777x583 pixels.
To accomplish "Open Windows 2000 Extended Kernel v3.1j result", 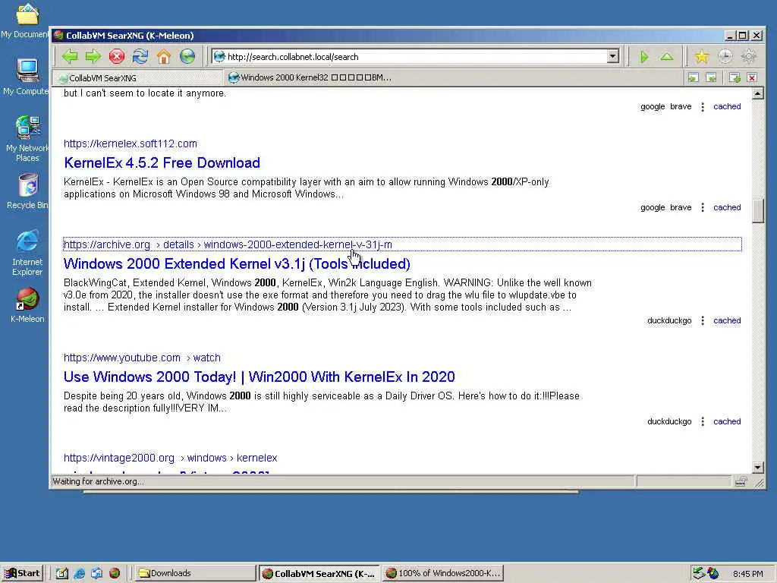I will (237, 263).
